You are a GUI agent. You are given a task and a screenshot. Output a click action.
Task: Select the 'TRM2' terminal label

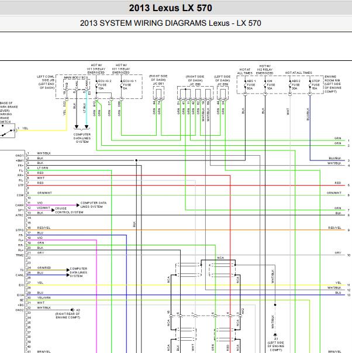coord(19,255)
